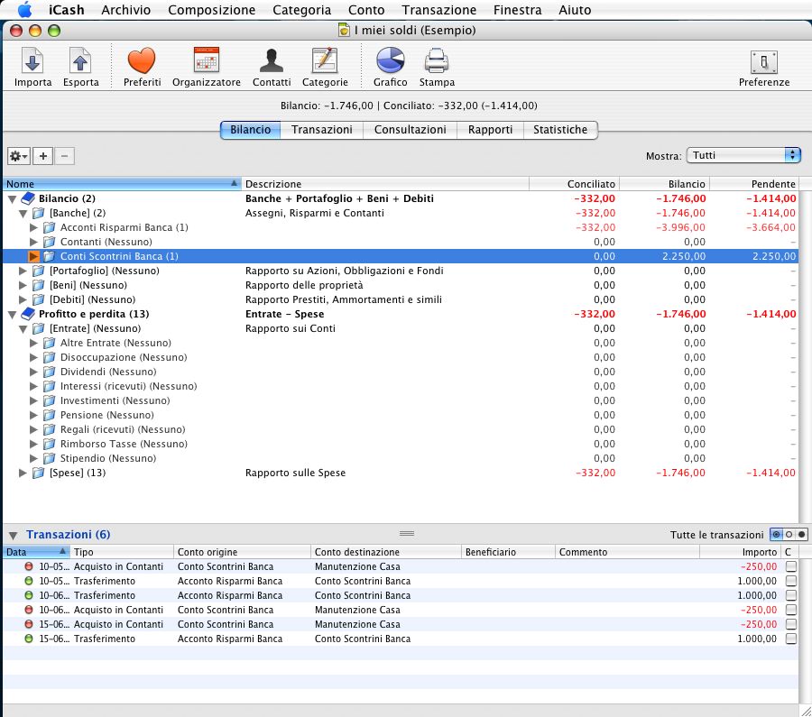812x717 pixels.
Task: Open the Transazione menu in menu bar
Action: (438, 10)
